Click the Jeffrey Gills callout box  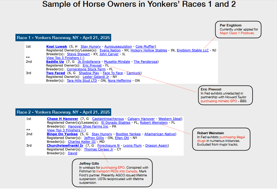point(112,173)
